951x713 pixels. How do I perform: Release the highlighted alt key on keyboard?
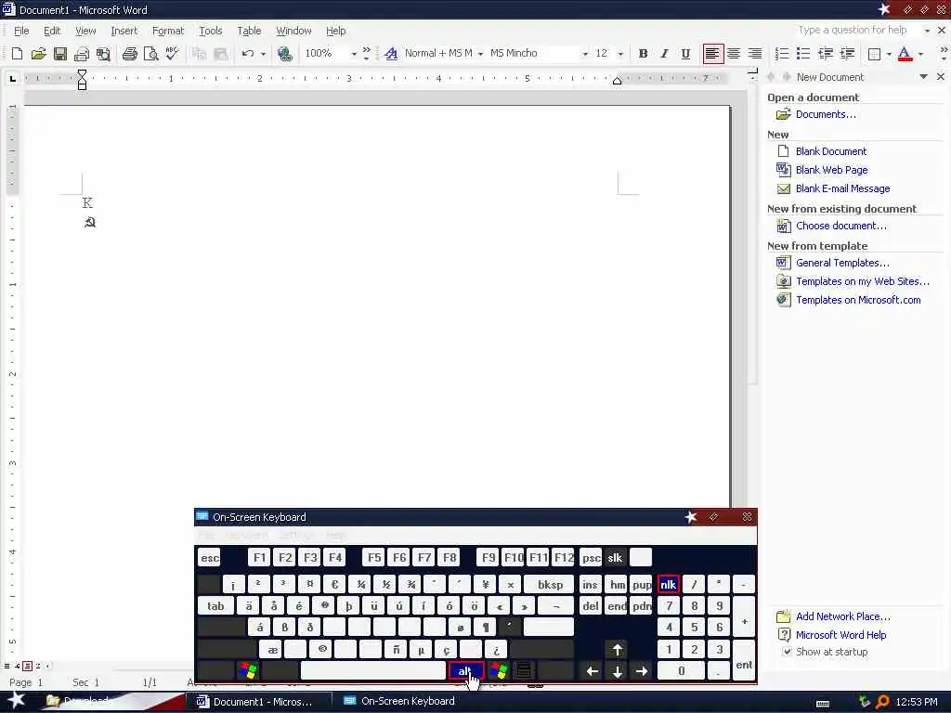point(466,670)
